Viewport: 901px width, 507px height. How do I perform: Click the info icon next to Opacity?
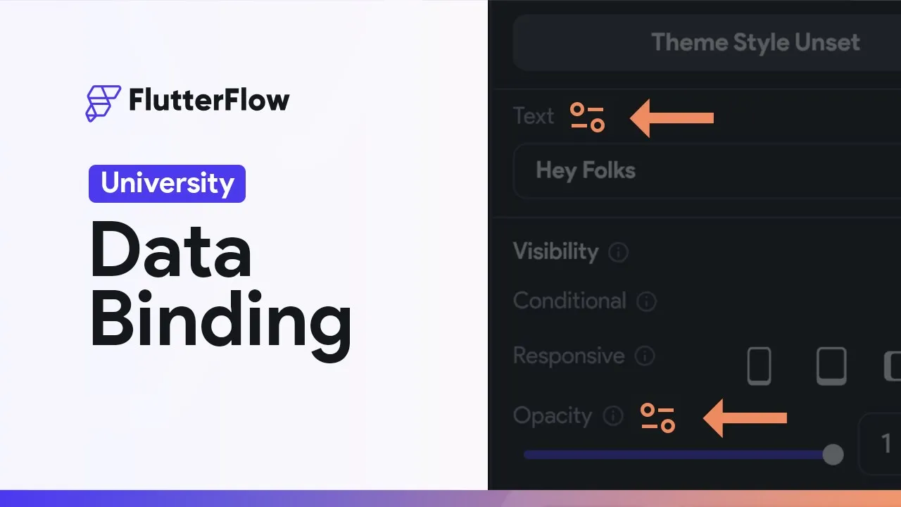click(614, 415)
